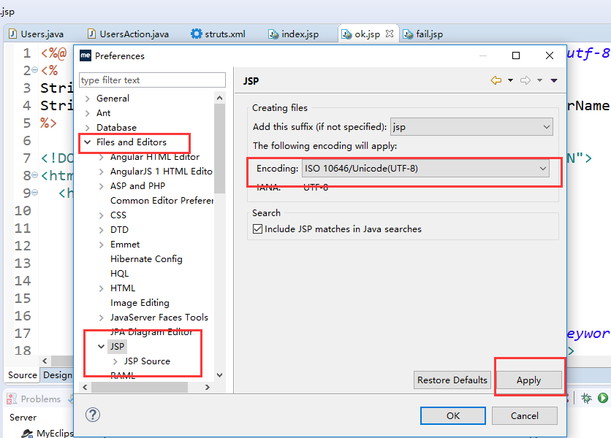Toggle Include JSP matches in Java searches
Image resolution: width=611 pixels, height=438 pixels.
(257, 229)
